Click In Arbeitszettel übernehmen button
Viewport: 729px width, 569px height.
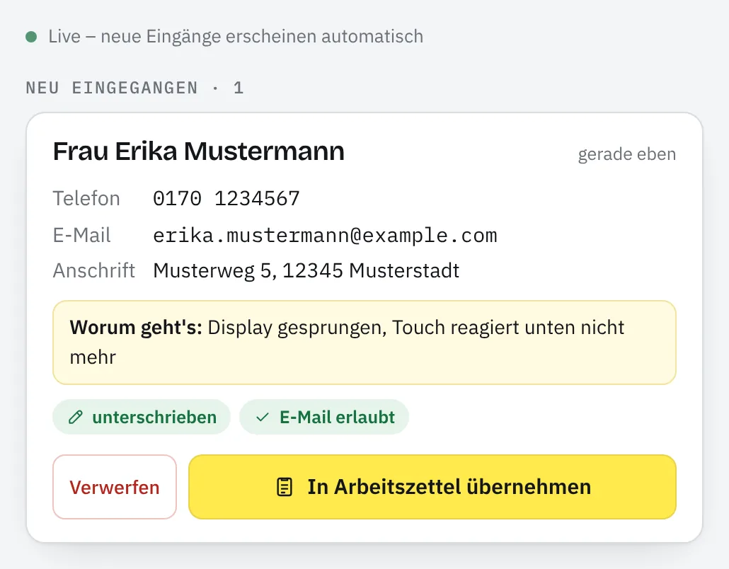click(x=432, y=487)
